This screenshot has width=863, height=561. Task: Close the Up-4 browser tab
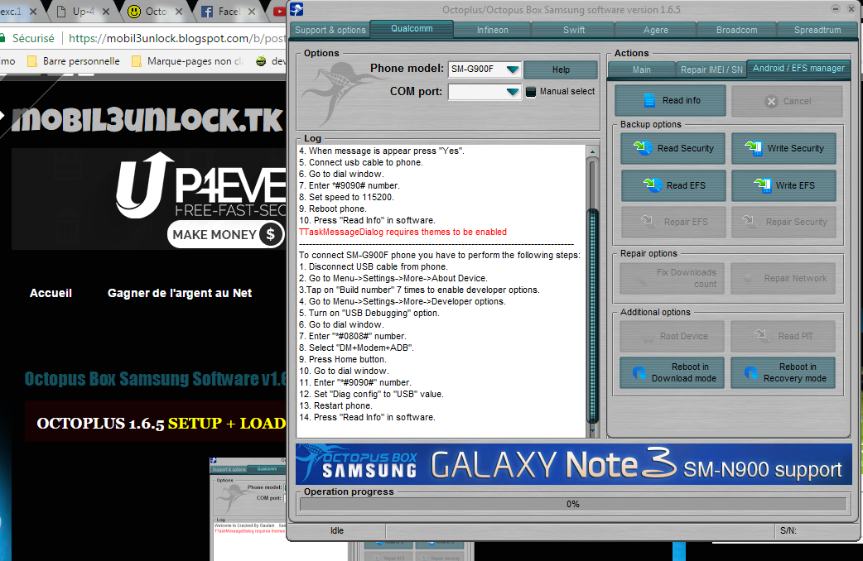coord(106,11)
